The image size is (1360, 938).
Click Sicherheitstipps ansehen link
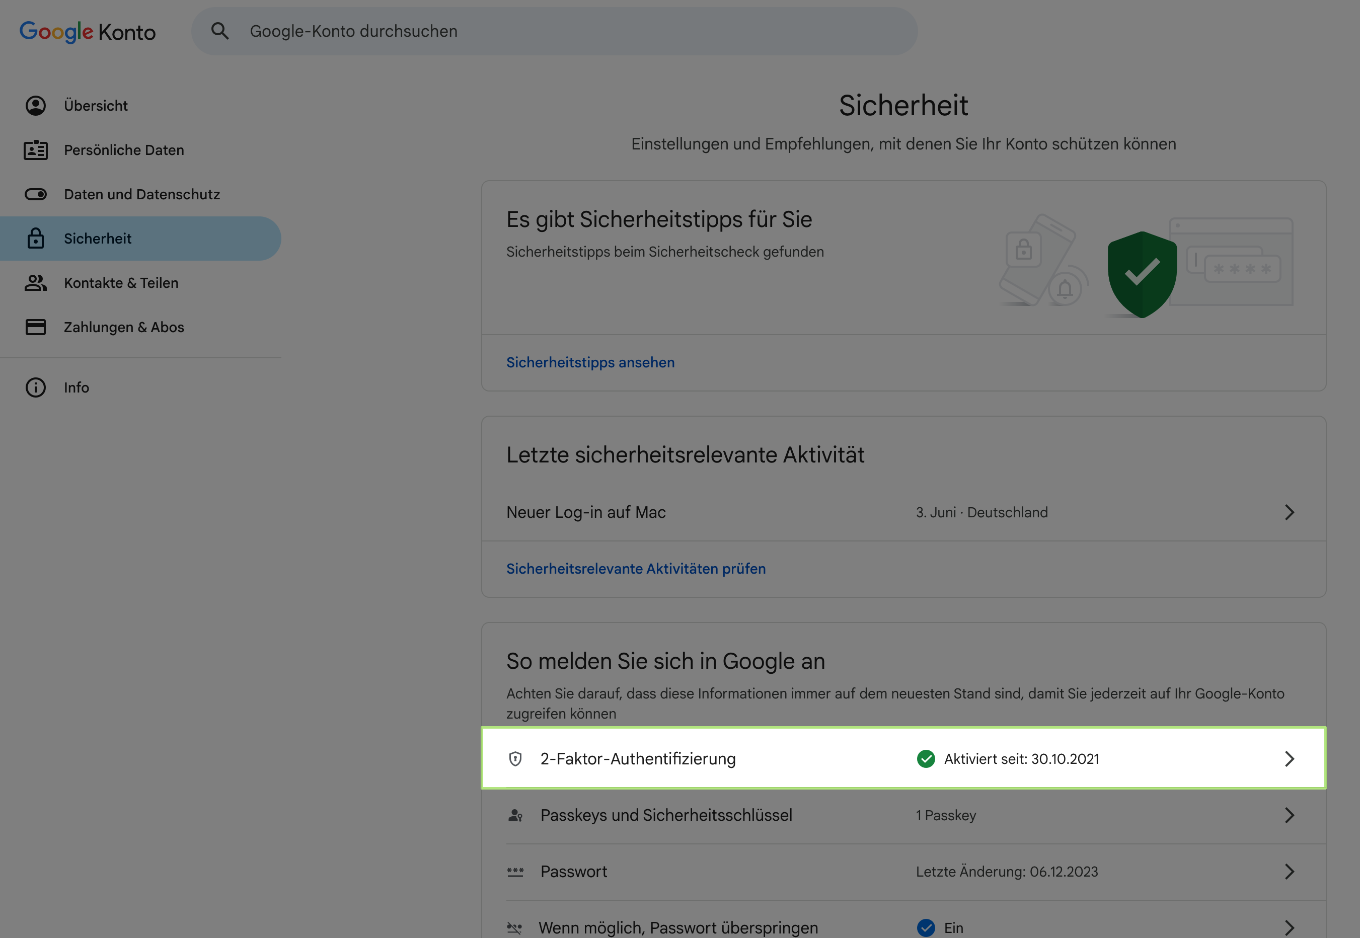coord(590,363)
